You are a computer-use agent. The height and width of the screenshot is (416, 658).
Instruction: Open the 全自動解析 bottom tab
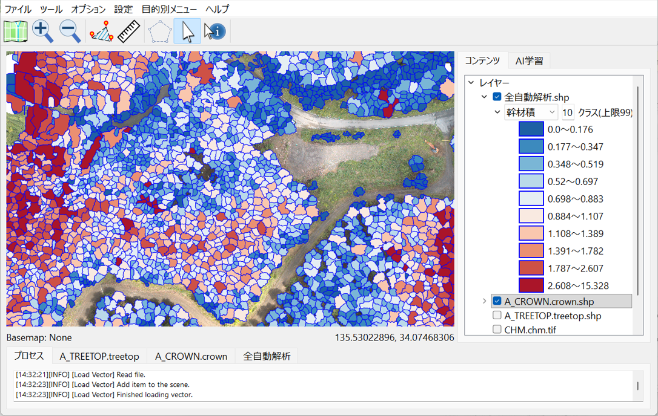coord(267,356)
